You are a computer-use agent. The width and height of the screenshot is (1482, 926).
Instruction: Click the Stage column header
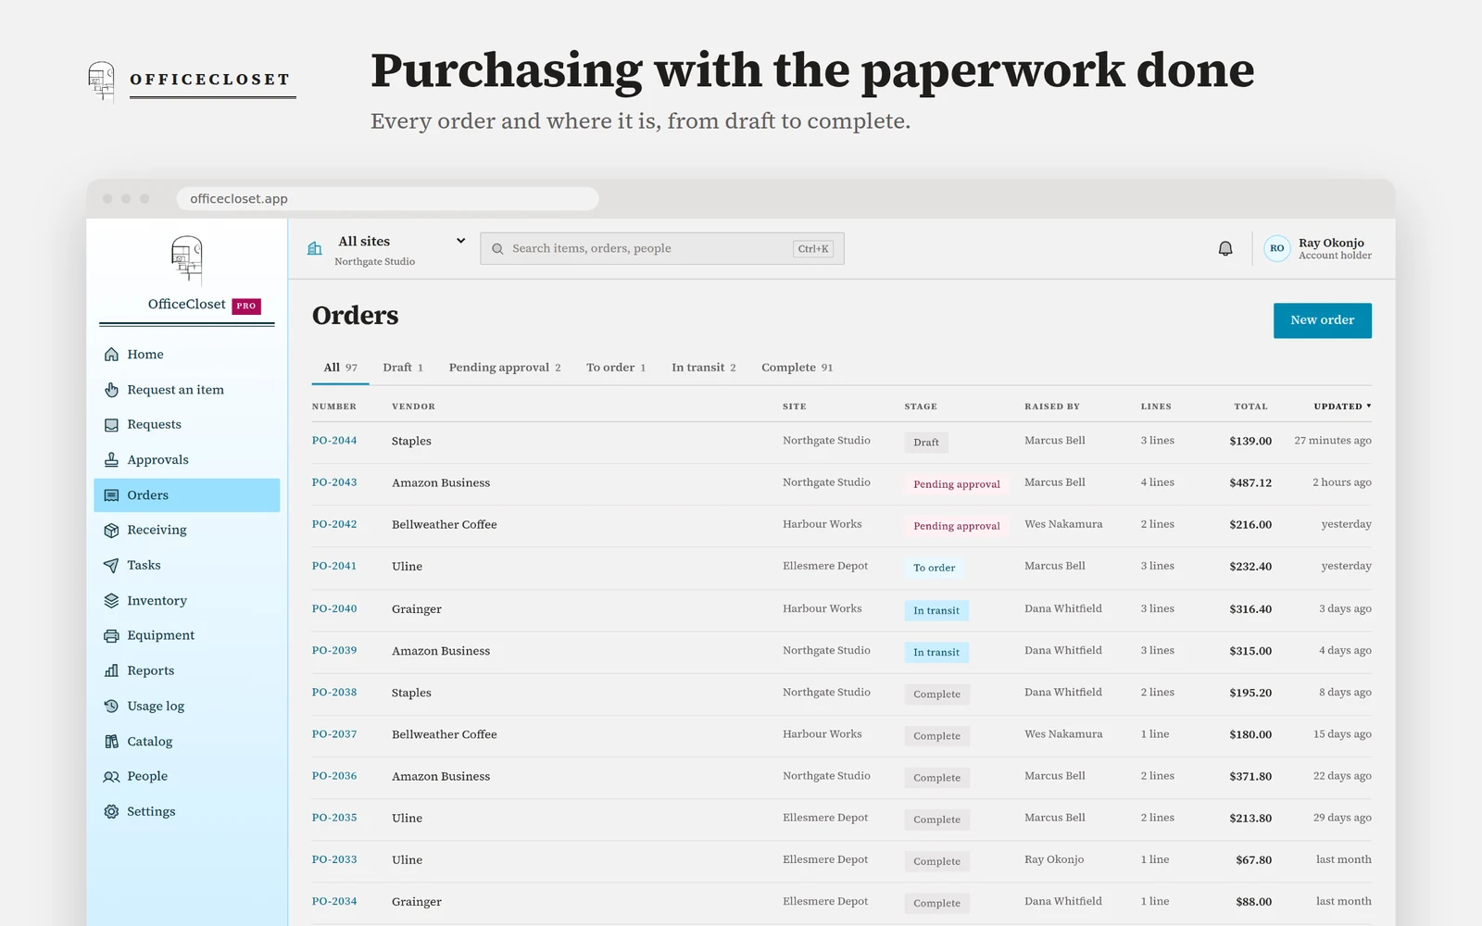click(x=921, y=407)
